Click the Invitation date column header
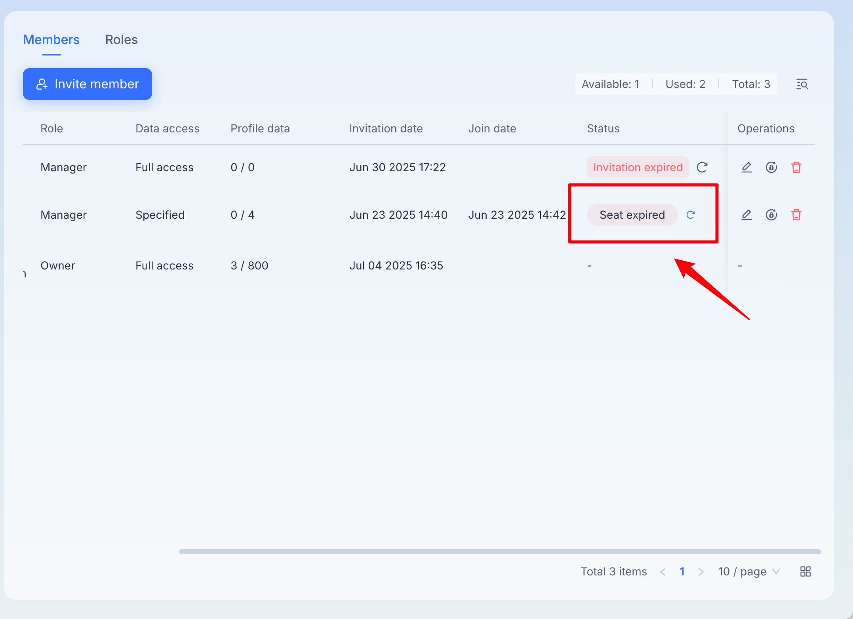 click(x=386, y=128)
